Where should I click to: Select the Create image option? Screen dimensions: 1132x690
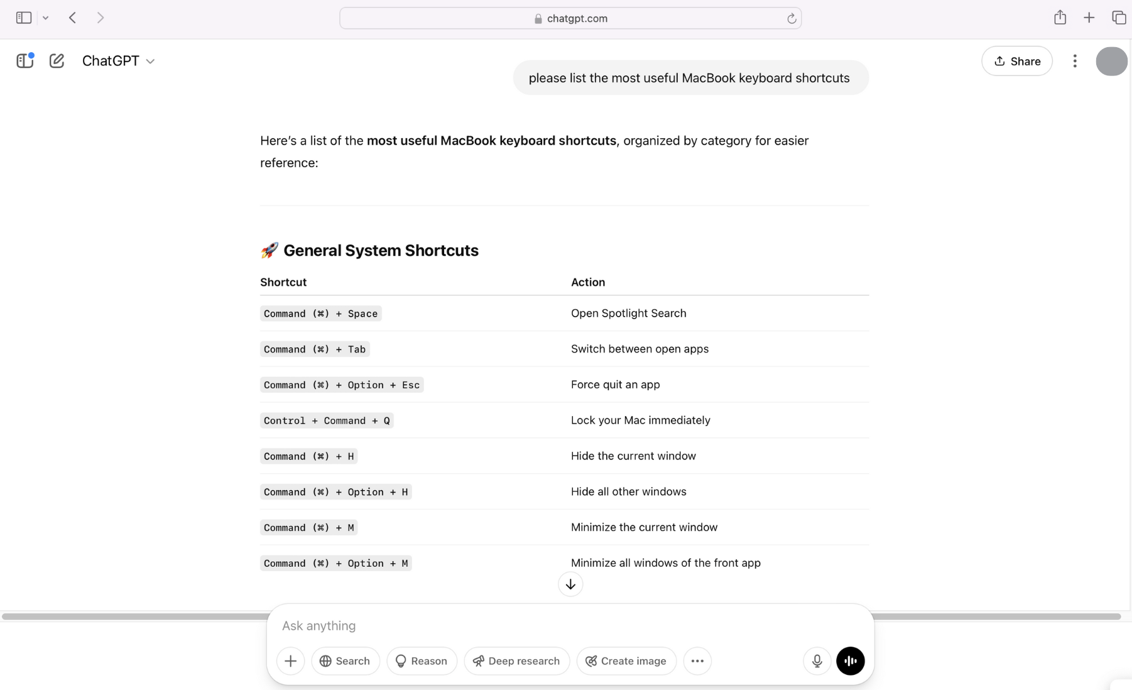tap(626, 660)
